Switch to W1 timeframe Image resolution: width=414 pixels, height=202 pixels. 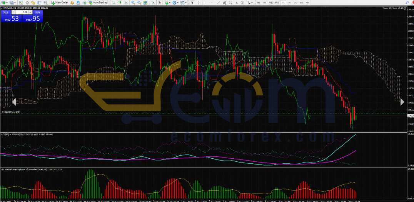point(301,3)
